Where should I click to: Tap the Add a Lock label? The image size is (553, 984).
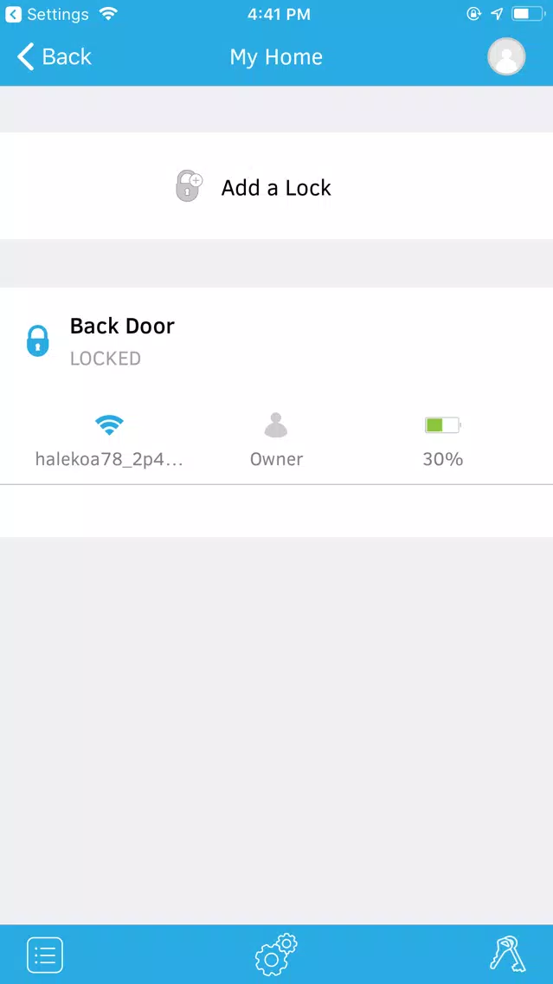277,188
